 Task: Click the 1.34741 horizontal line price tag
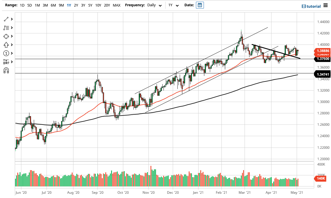pos(322,74)
